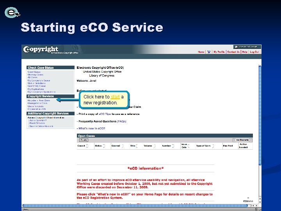
Task: Go to next records page arrow
Action: 251,140
